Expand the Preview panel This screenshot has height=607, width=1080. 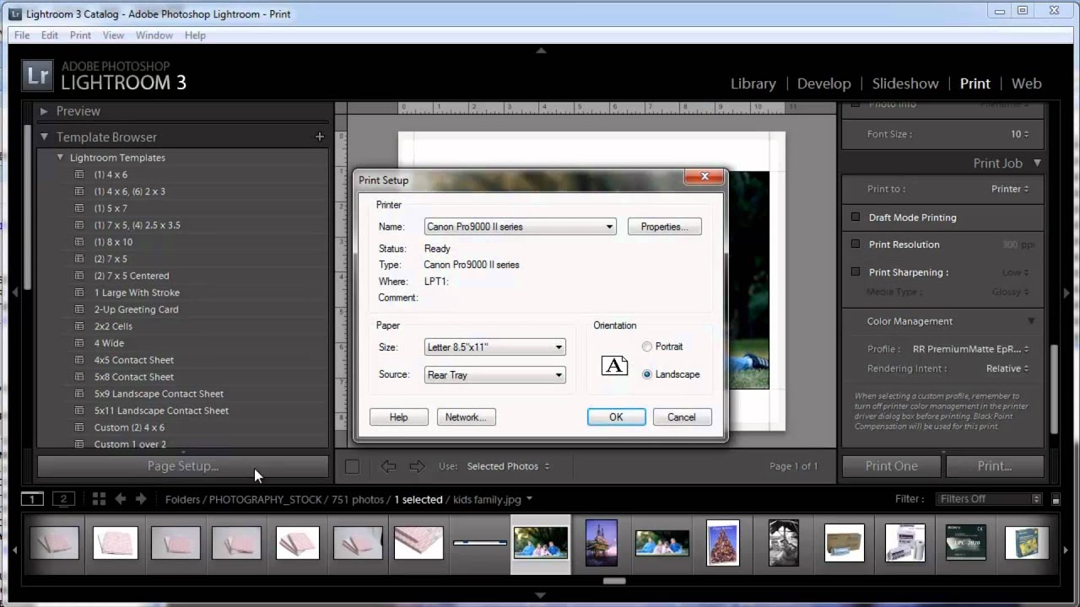click(45, 111)
